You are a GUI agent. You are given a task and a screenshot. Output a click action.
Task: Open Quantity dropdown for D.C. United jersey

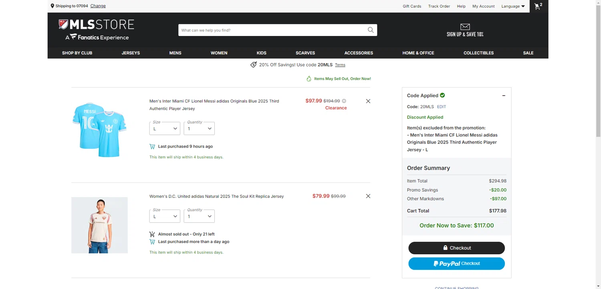click(x=199, y=216)
